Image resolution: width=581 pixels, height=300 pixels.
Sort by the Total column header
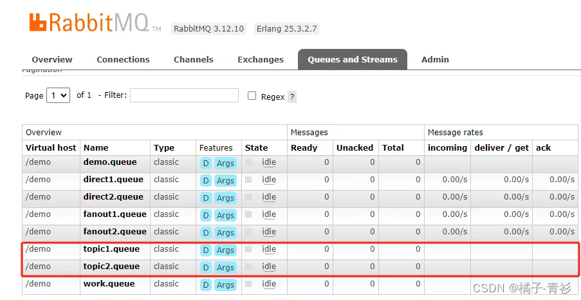pyautogui.click(x=392, y=147)
